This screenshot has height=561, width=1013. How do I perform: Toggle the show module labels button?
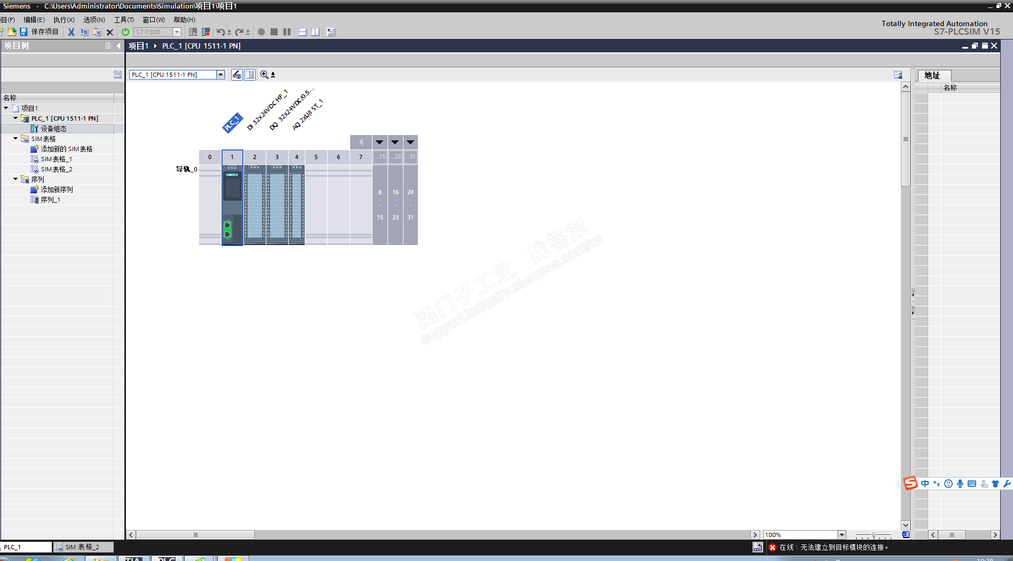[237, 75]
